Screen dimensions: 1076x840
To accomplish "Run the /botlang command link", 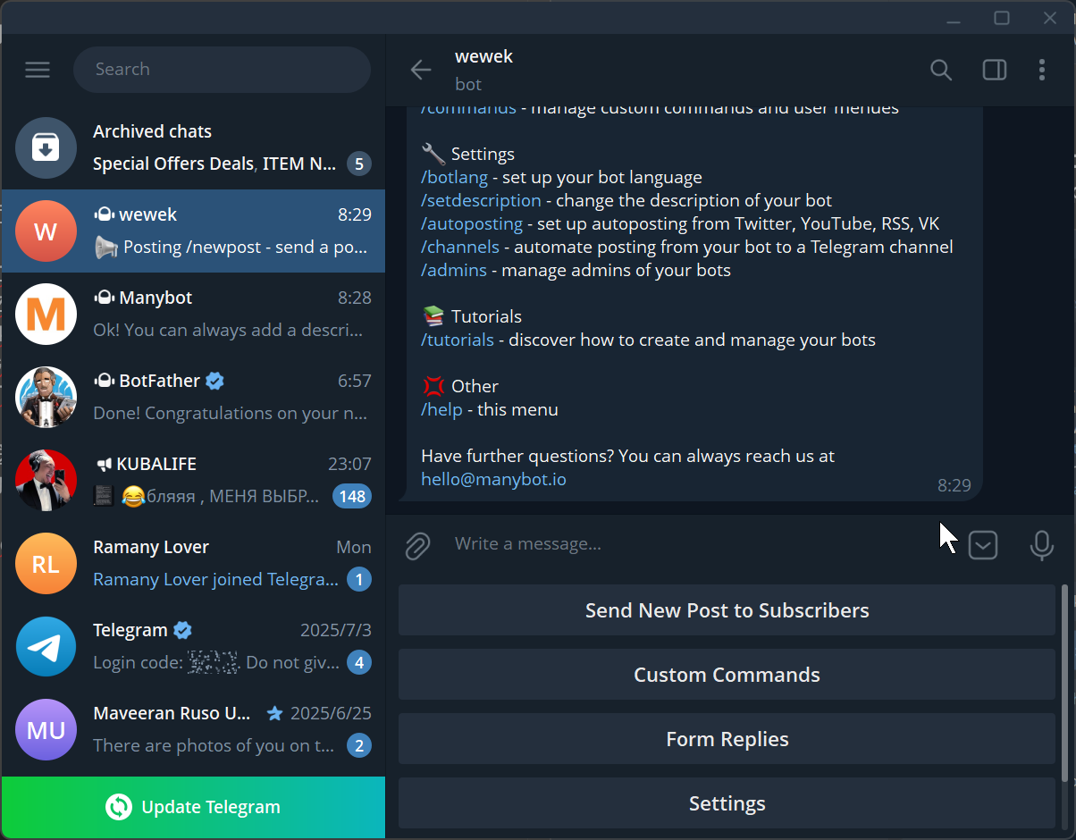I will (x=454, y=177).
